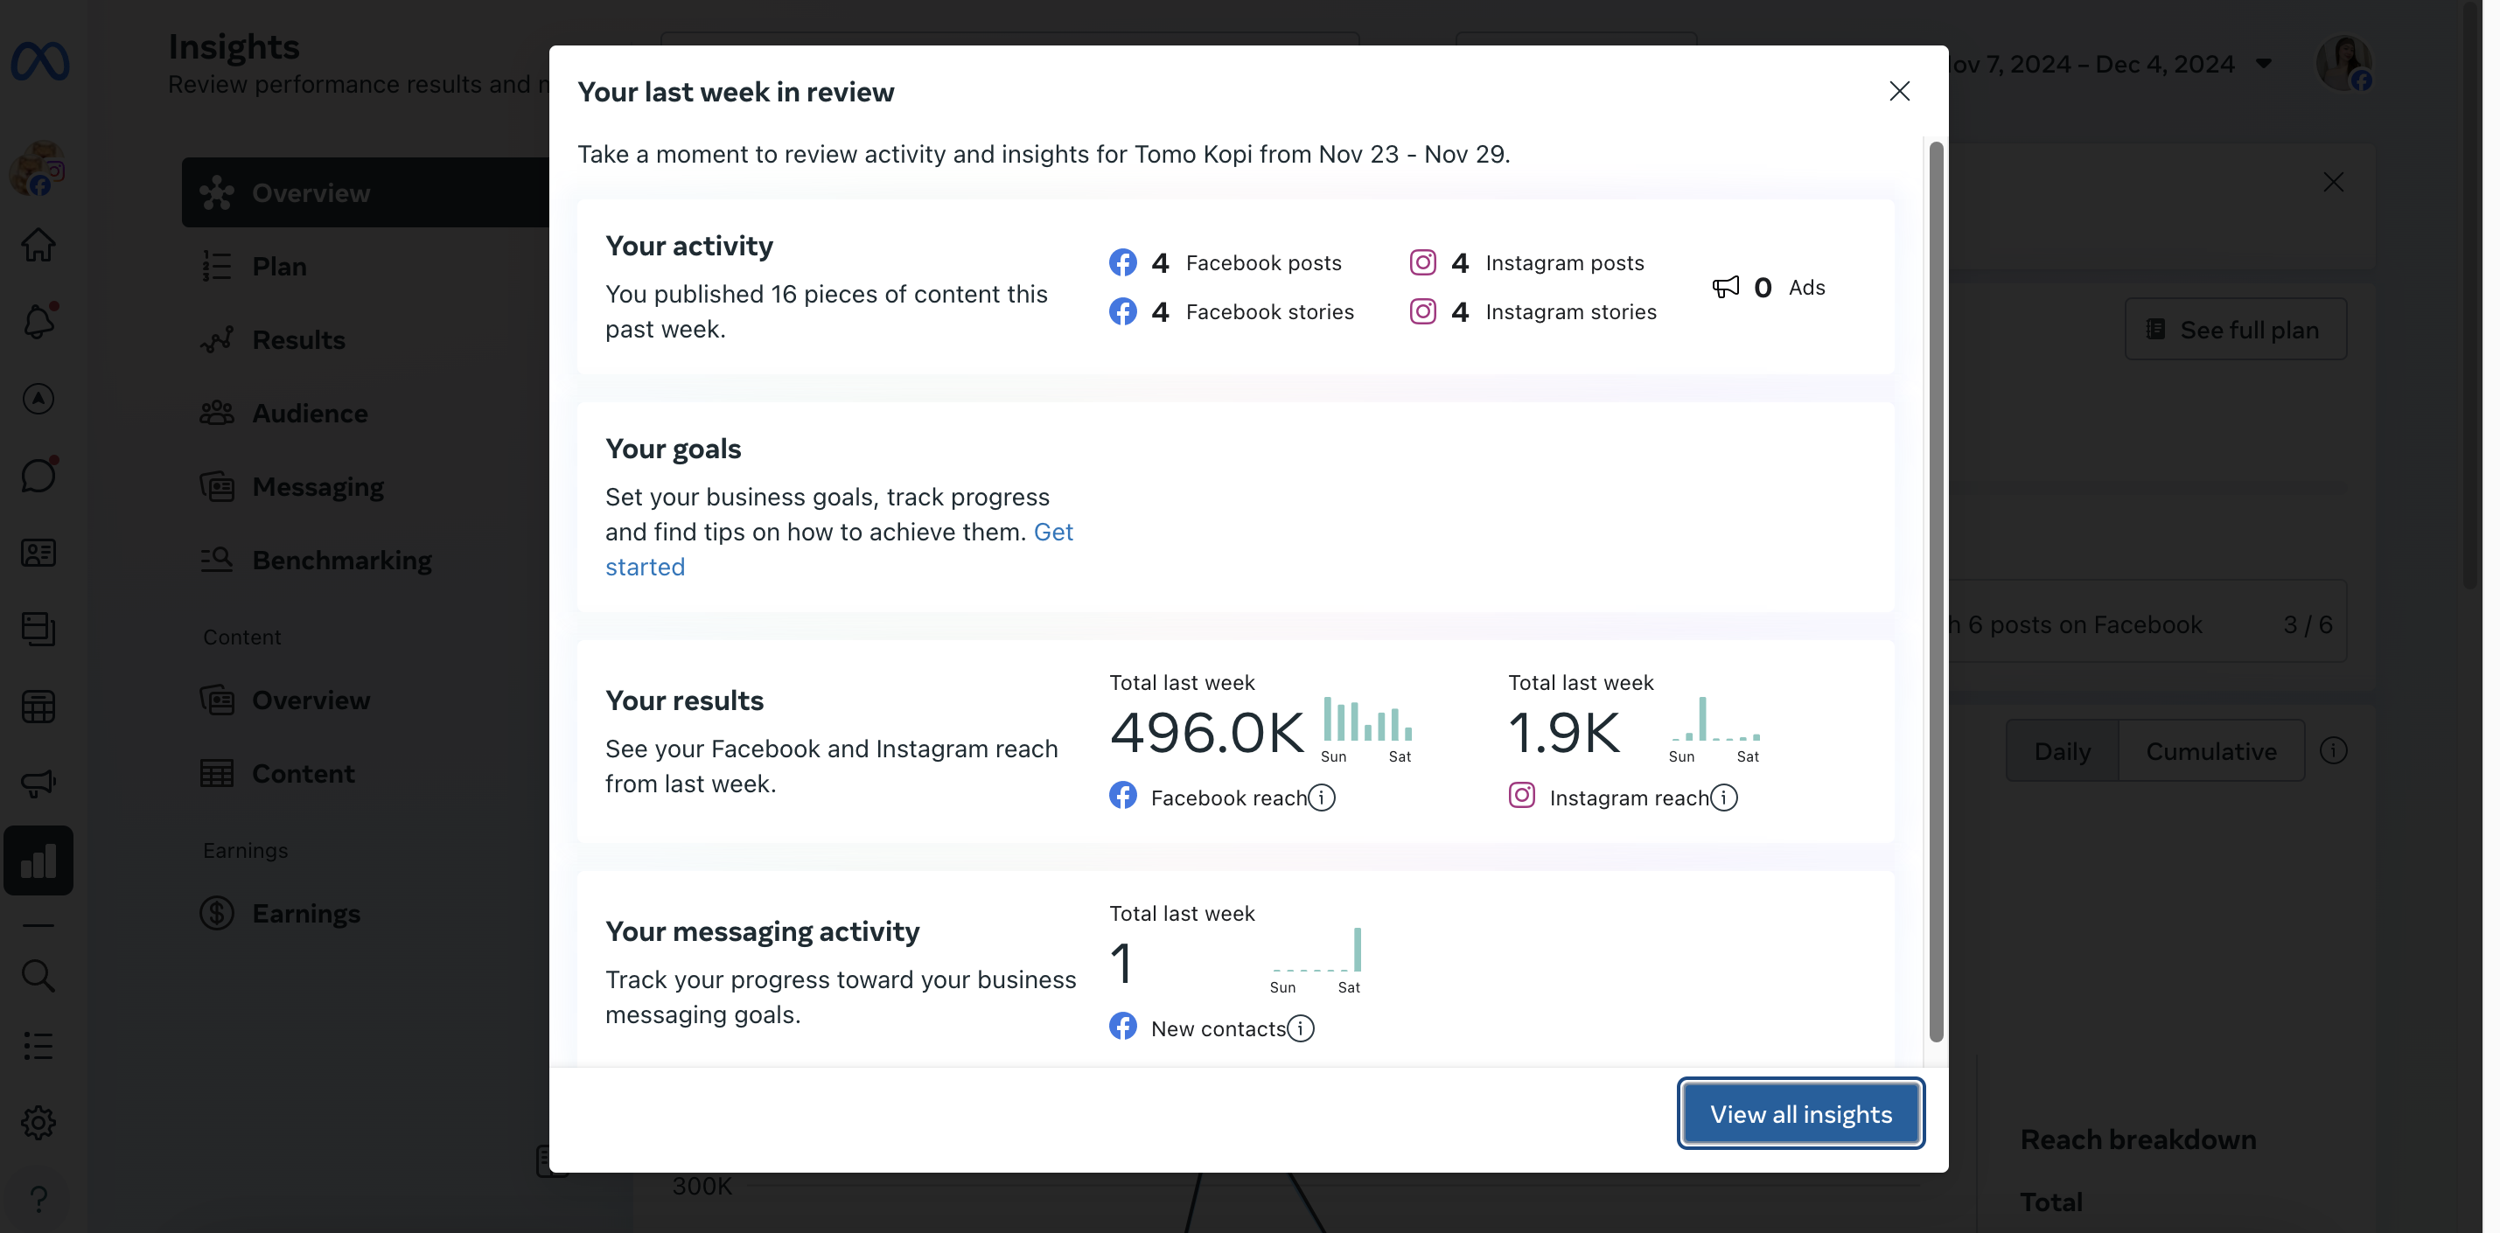Open the Home icon in sidebar
The height and width of the screenshot is (1233, 2500).
pos(38,245)
